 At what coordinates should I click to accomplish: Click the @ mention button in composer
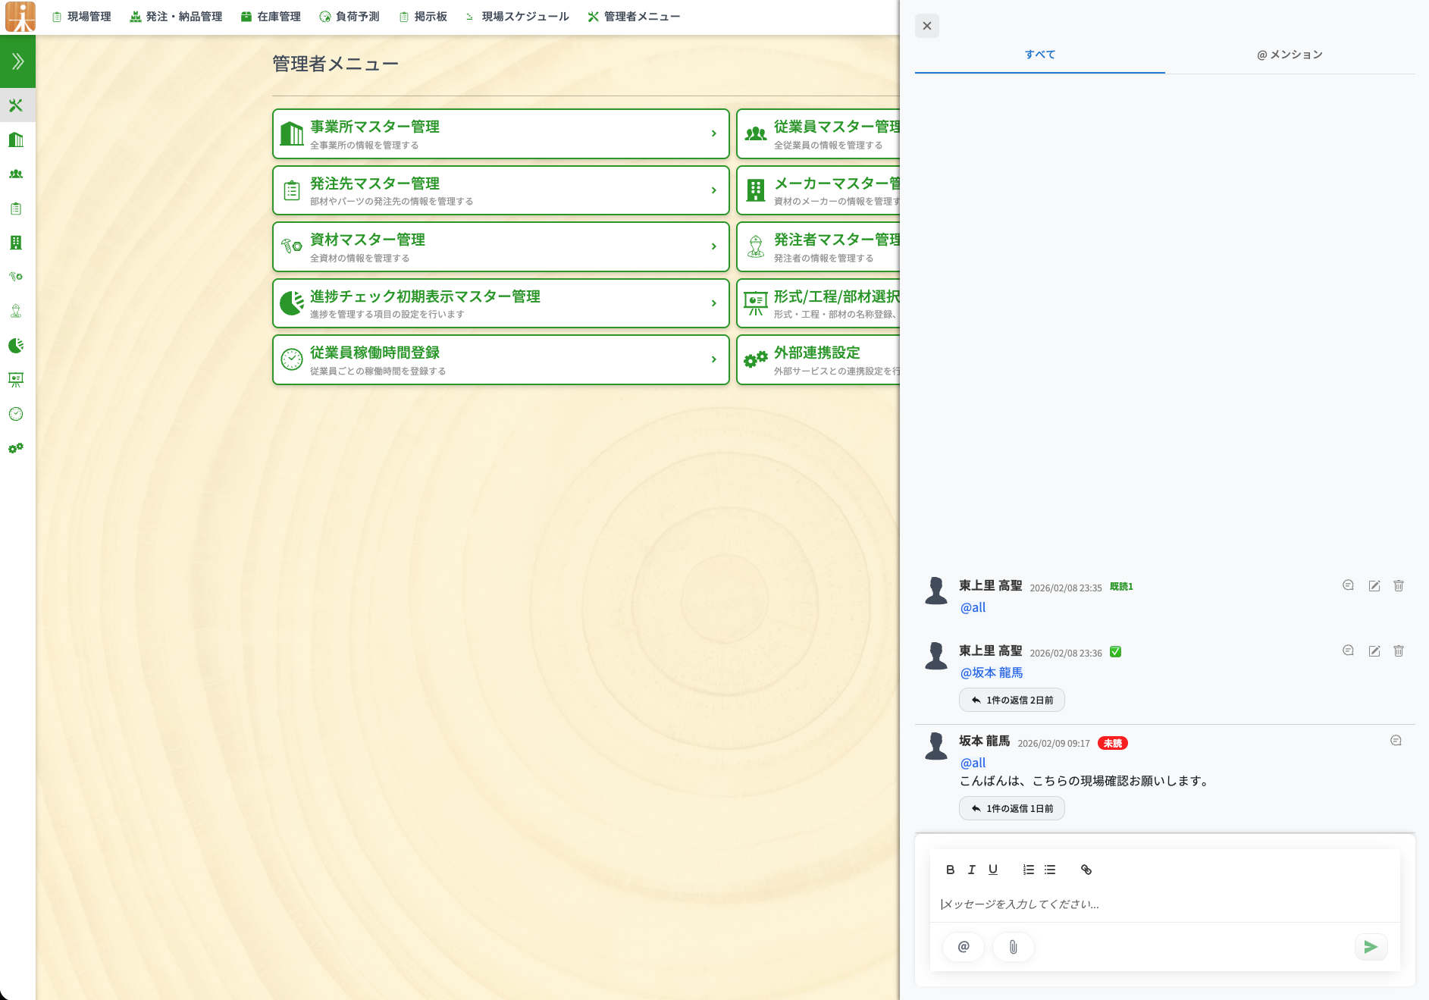[964, 947]
